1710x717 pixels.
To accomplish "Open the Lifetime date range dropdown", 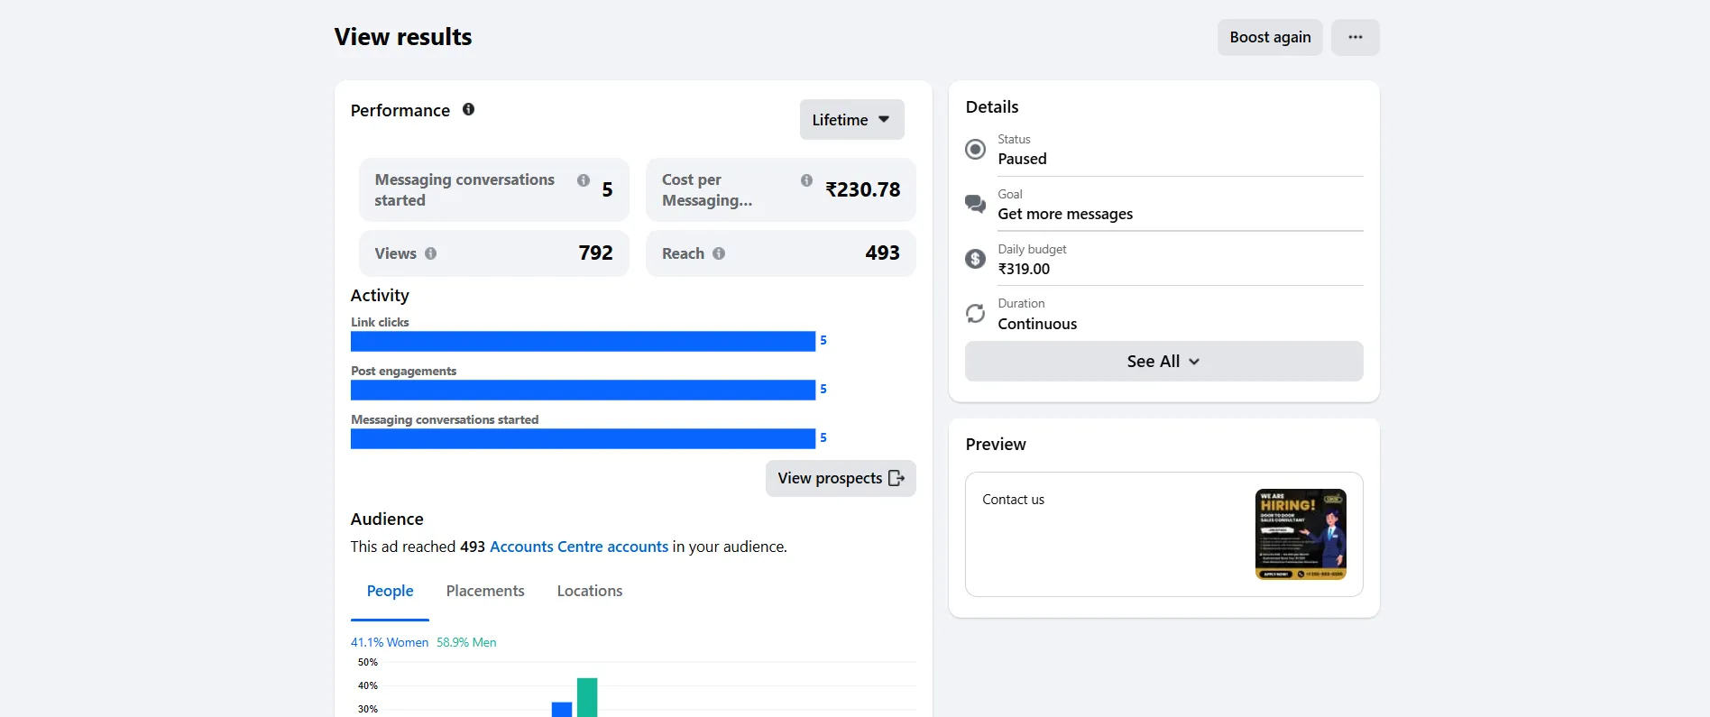I will 851,120.
